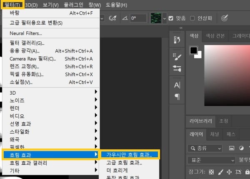The height and width of the screenshot is (179, 250).
Task: Switch to the 색상 견본 tab
Action: click(215, 36)
